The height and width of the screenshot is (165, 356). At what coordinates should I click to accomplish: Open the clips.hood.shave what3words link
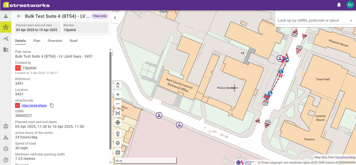(x=34, y=105)
